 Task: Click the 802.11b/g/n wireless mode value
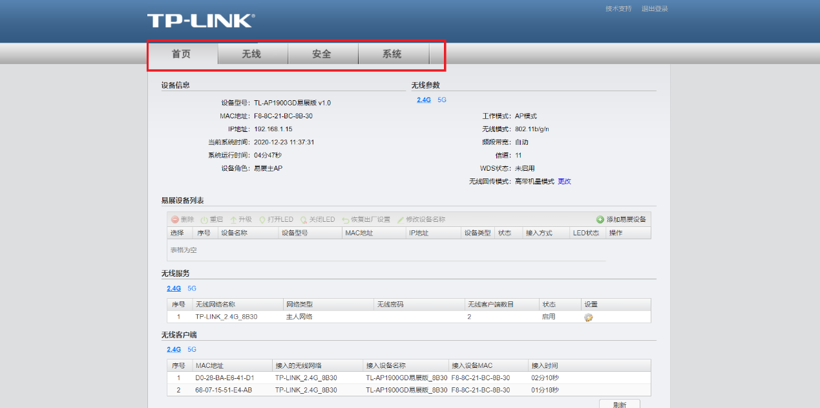pyautogui.click(x=532, y=129)
